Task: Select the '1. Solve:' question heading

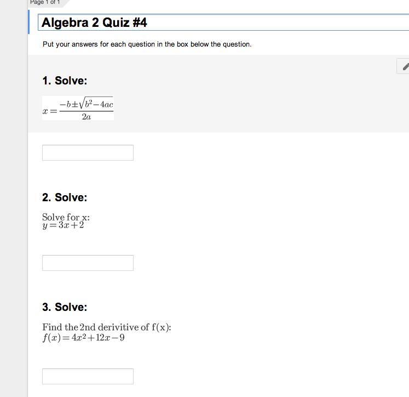Action: (x=65, y=81)
